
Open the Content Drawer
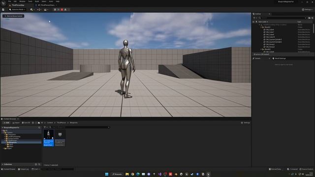8,169
